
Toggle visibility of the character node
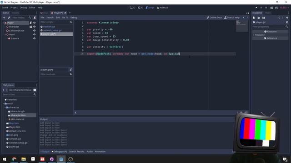(x=35, y=27)
